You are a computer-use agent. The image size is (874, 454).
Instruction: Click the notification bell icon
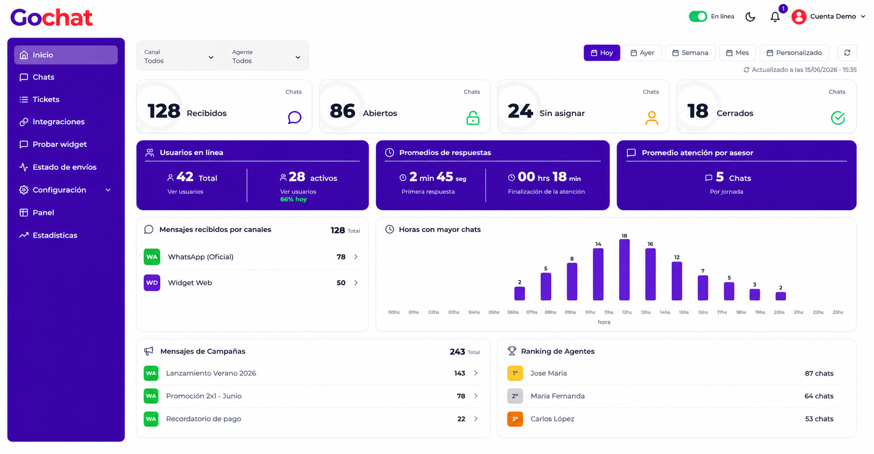[775, 17]
